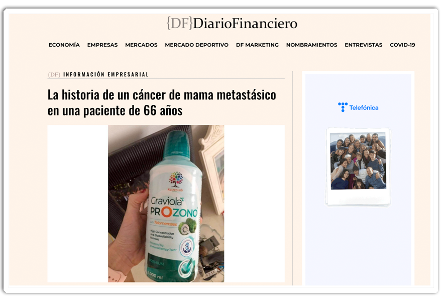Open Mercado Deportivo section
442x301 pixels.
click(x=197, y=45)
